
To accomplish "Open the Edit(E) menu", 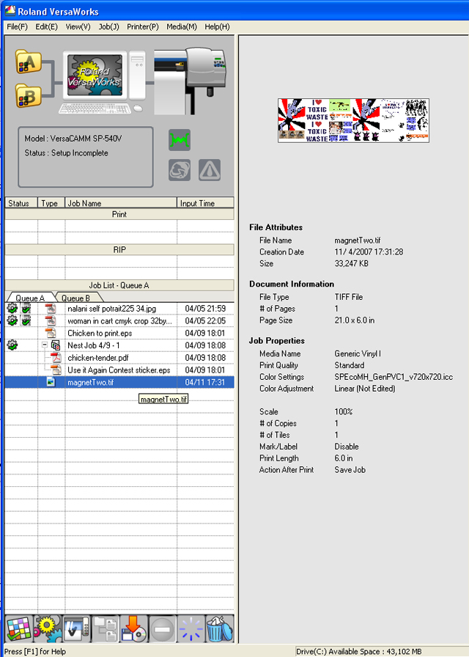I will tap(46, 27).
